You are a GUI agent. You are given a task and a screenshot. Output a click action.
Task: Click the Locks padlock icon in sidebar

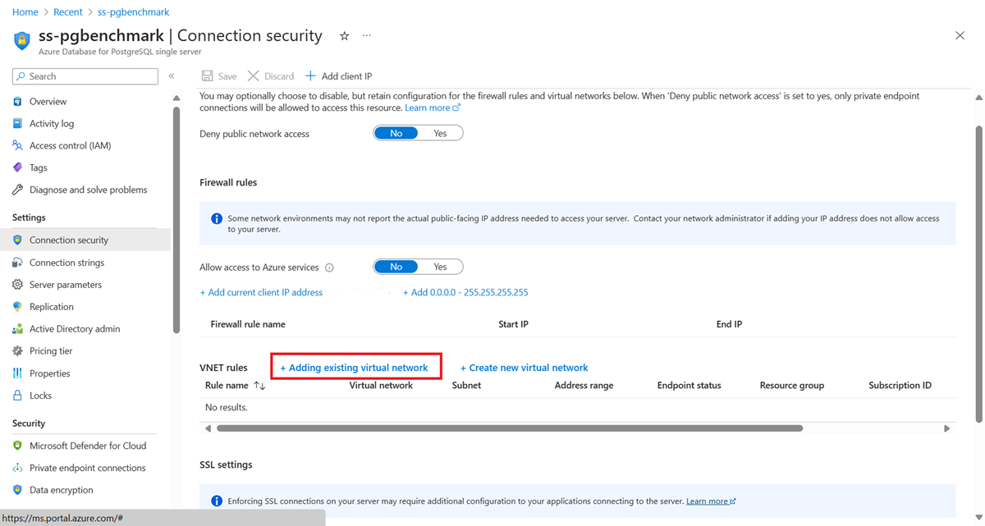(17, 396)
